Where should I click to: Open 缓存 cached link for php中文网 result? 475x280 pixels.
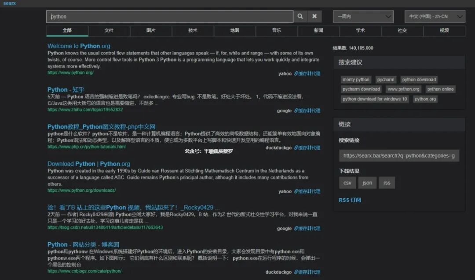click(300, 147)
